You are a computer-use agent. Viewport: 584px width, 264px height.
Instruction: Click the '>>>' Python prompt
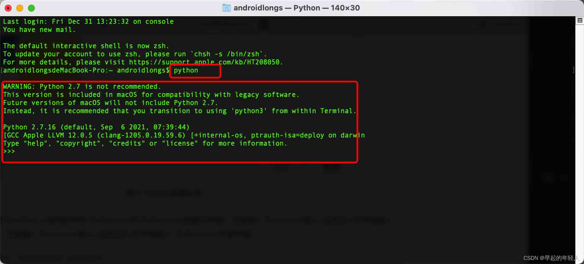click(x=9, y=151)
